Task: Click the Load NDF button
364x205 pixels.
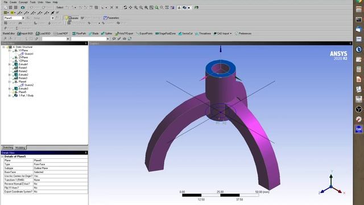Action: click(x=61, y=34)
